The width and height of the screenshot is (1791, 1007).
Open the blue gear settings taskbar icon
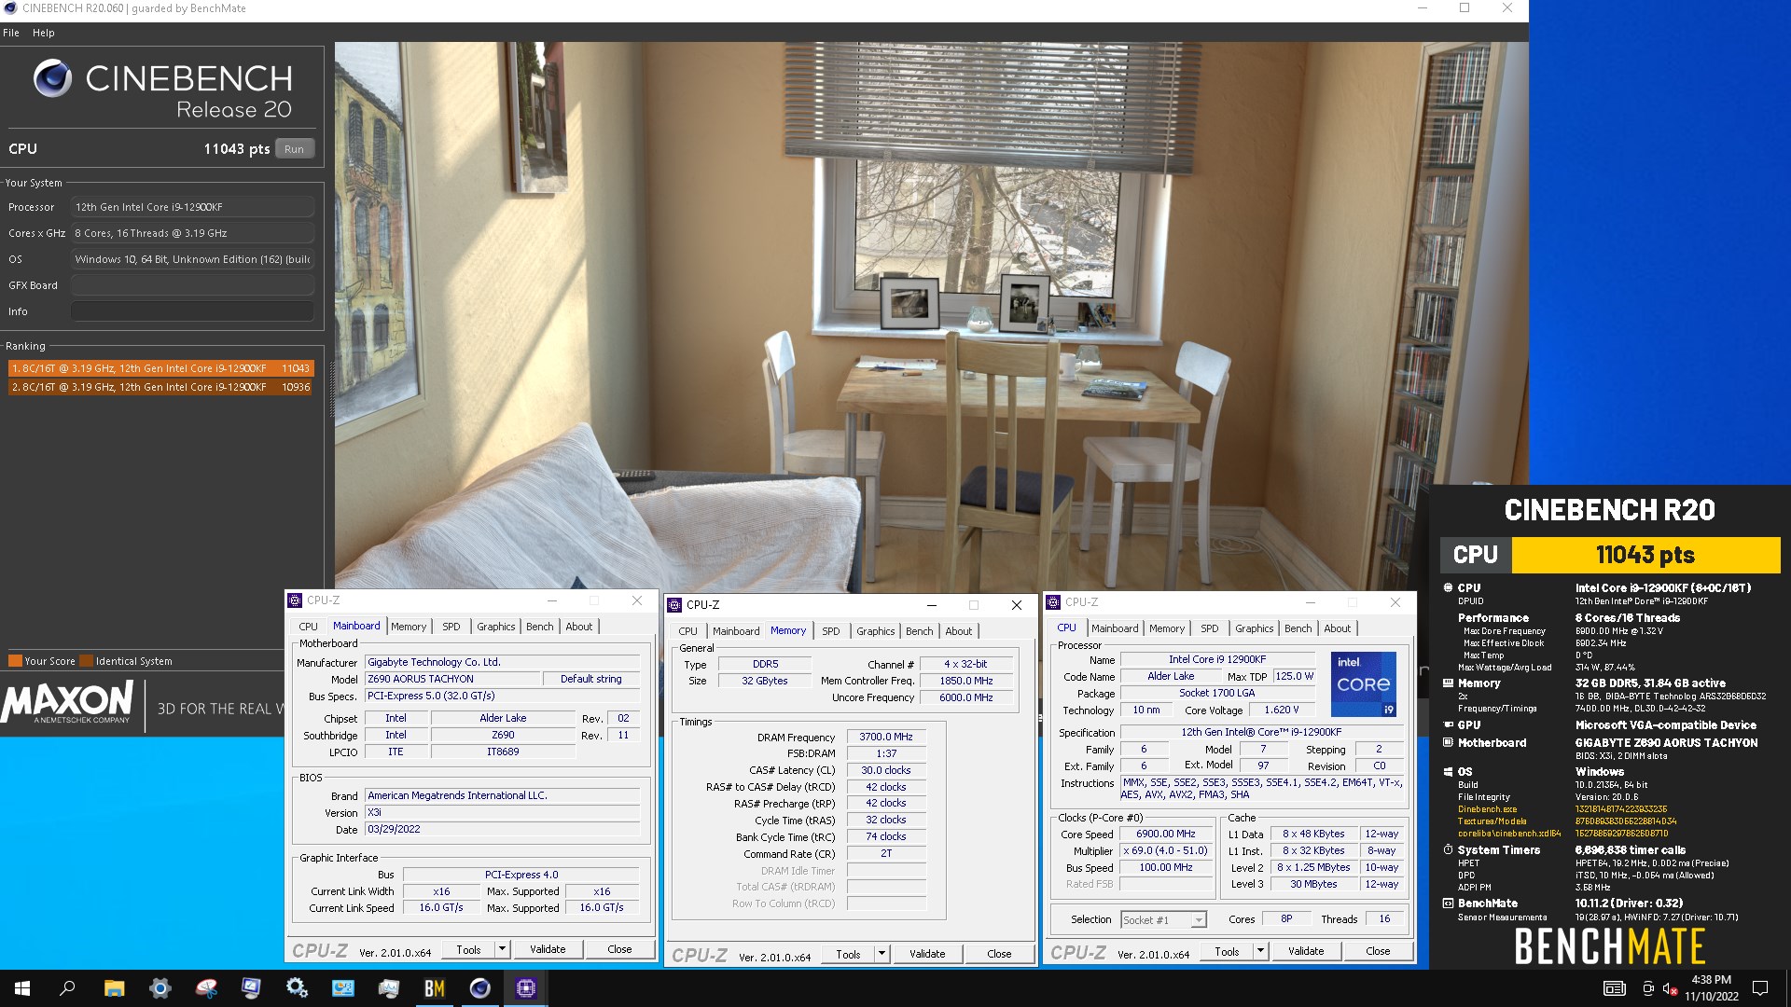pos(160,988)
